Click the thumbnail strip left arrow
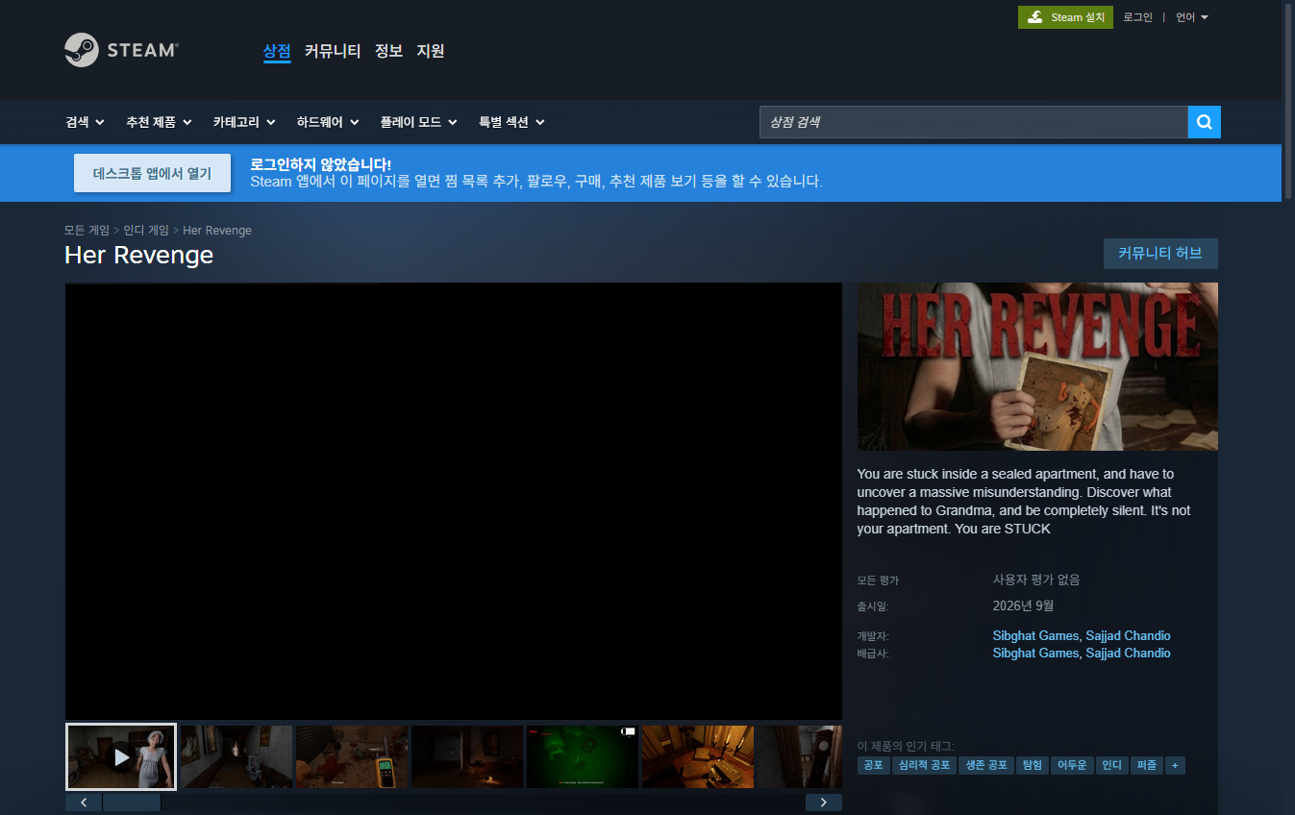1295x815 pixels. pos(84,803)
